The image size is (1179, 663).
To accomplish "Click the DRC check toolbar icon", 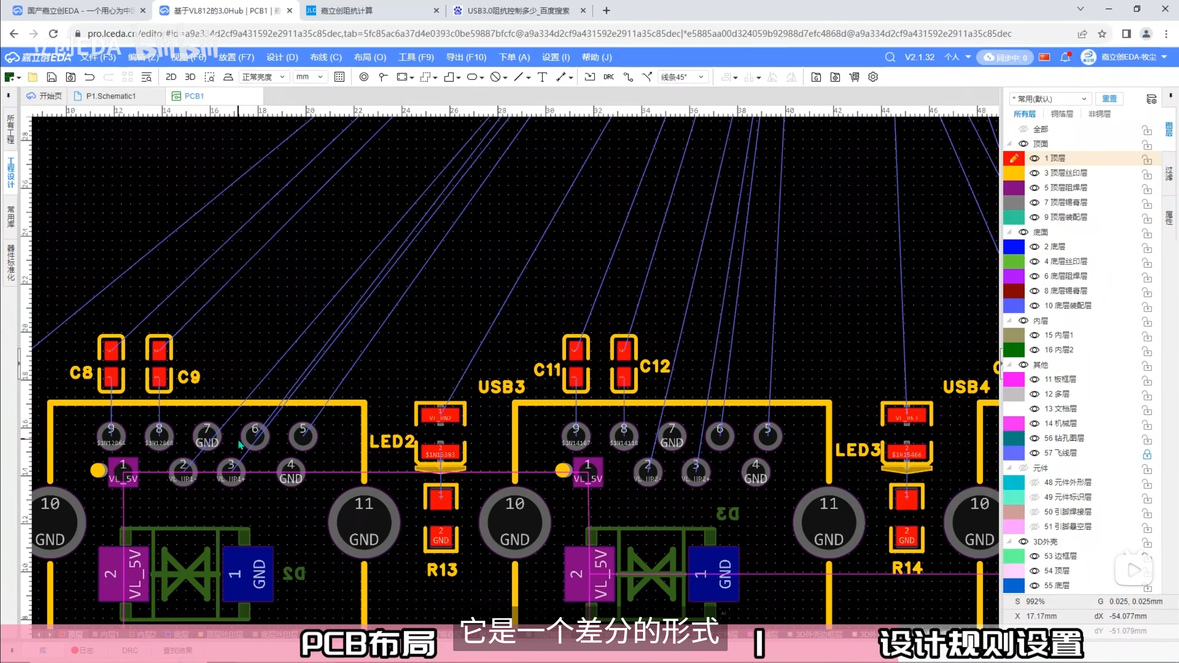I will [608, 77].
